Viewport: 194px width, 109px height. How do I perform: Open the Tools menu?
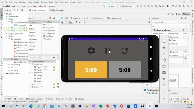click(61, 2)
